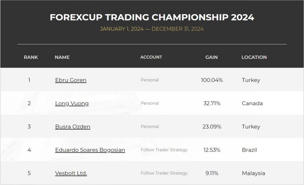This screenshot has height=185, width=304.
Task: Open Ebru Goren's trader profile link
Action: (71, 80)
